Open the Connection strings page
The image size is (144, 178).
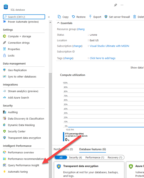[x=19, y=43]
